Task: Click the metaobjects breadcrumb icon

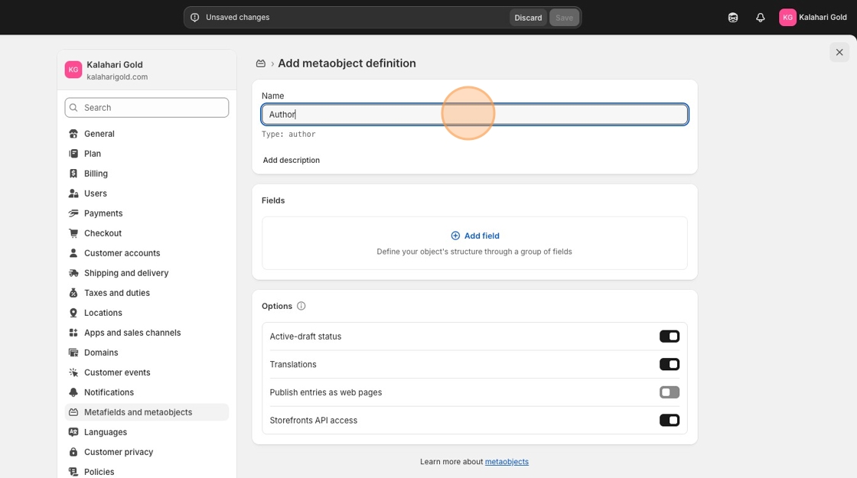Action: (261, 63)
